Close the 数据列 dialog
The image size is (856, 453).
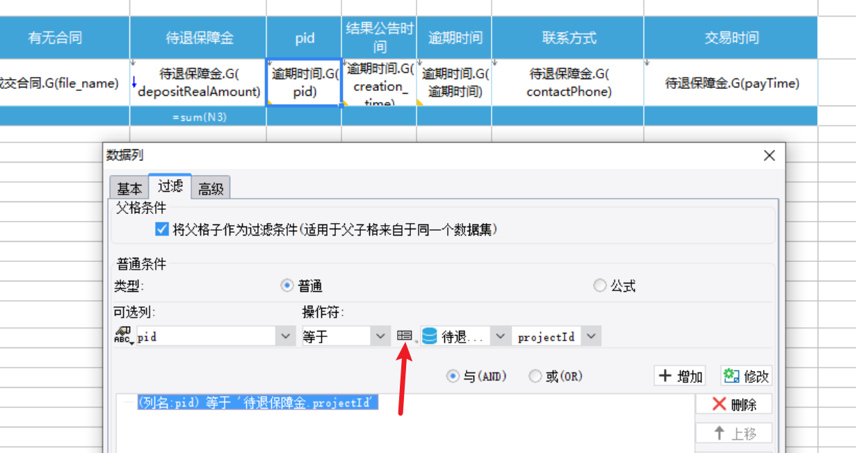point(769,156)
